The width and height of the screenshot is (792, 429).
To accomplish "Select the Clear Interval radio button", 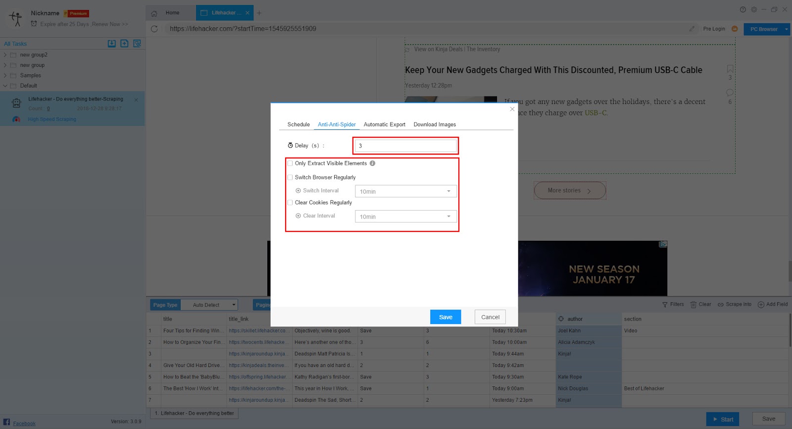I will coord(298,216).
